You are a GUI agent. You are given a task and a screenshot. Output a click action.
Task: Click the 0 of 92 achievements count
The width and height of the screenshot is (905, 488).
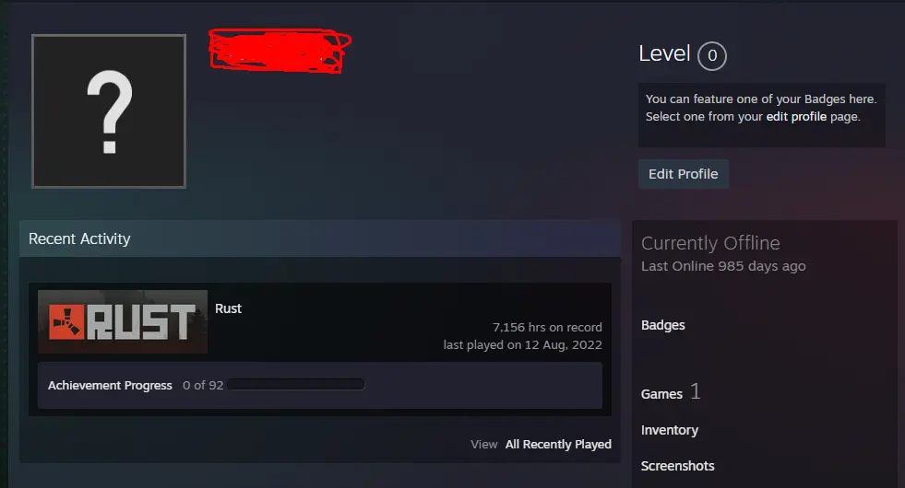click(x=203, y=386)
